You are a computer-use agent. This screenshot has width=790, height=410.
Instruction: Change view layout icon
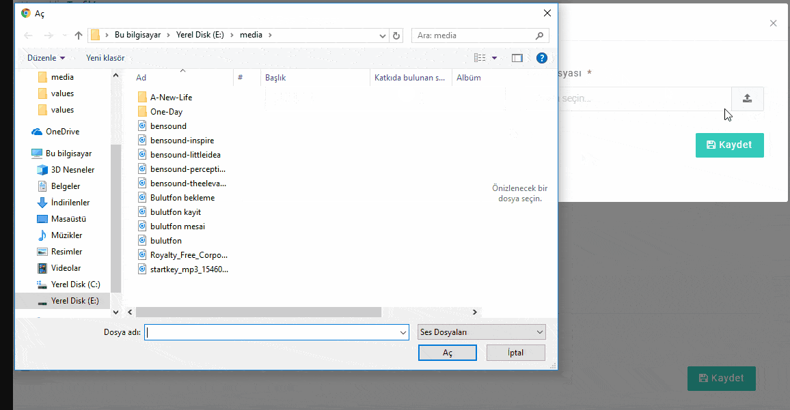coord(480,58)
